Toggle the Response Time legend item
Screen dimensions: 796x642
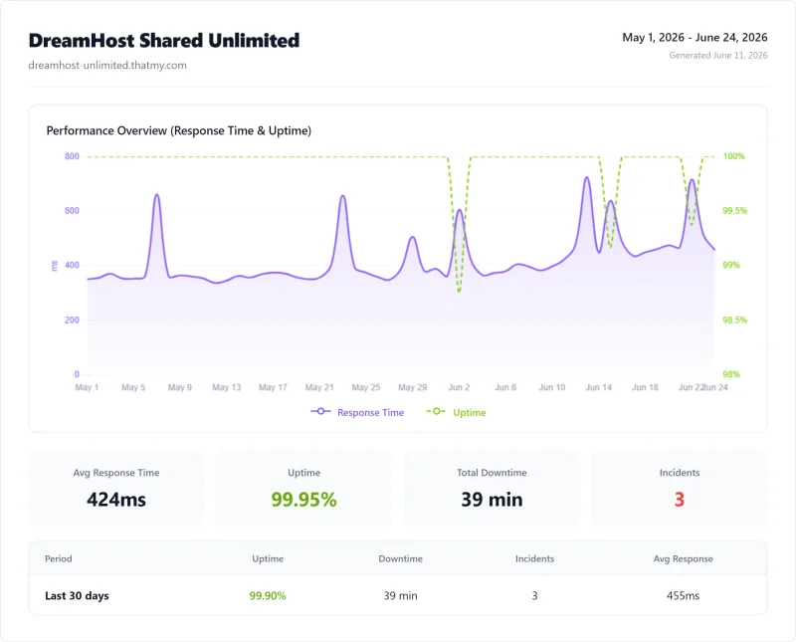coord(357,412)
